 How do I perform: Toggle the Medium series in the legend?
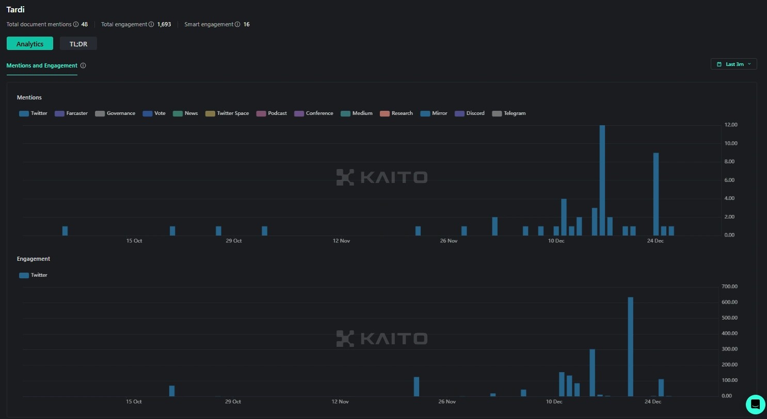click(357, 113)
